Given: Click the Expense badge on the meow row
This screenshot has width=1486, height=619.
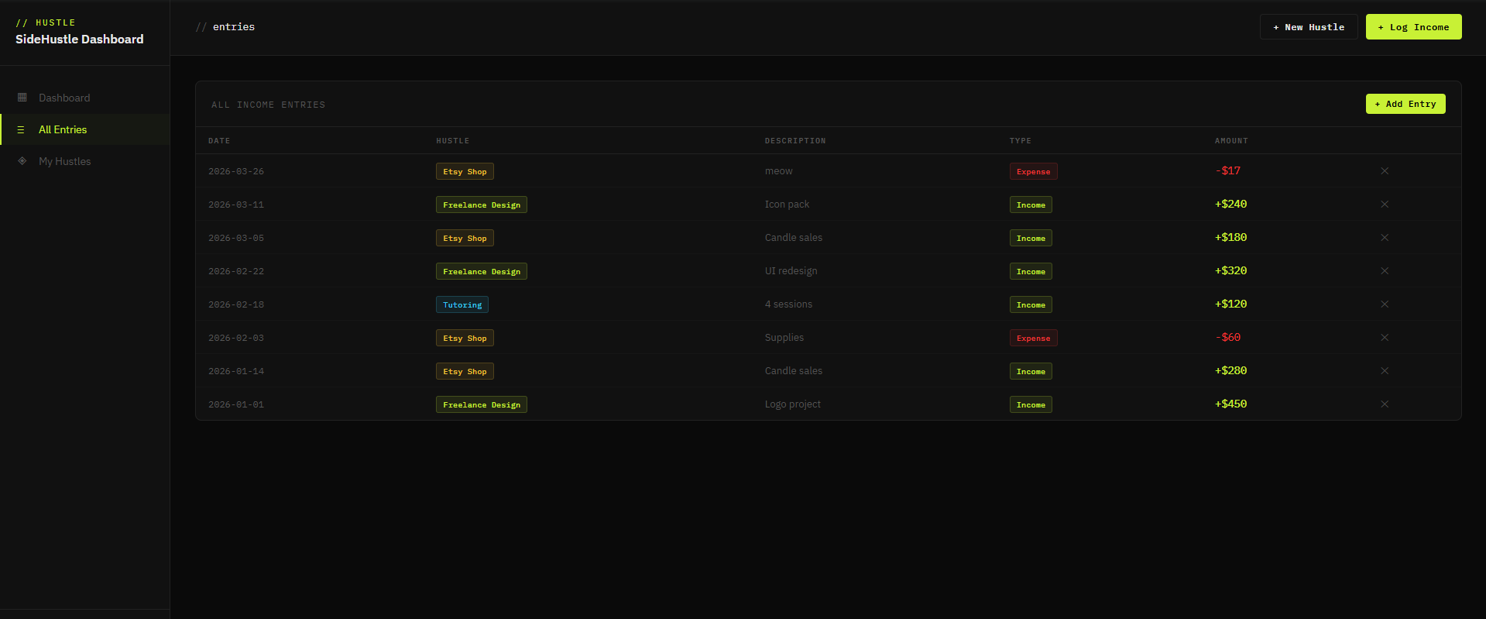Looking at the screenshot, I should tap(1033, 171).
